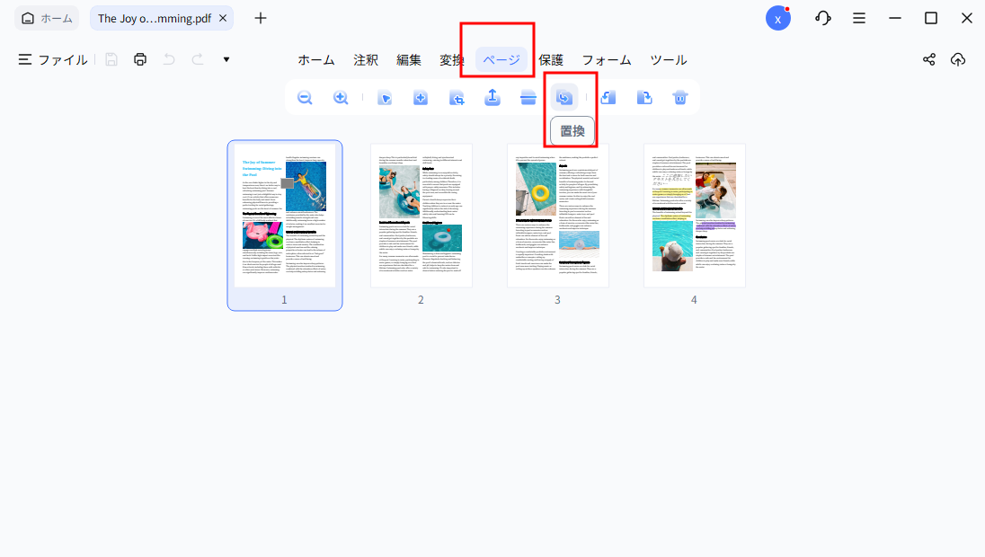Upload document via the cloud icon
Screen dimensions: 985x557
pos(957,59)
